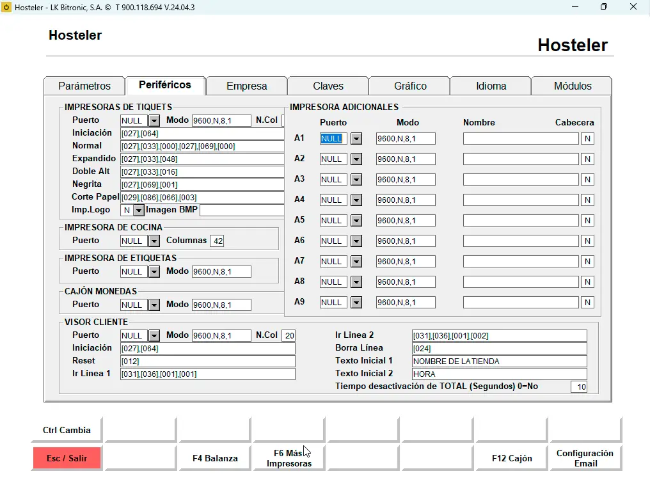
Task: Click the ticket printer Iniciación field
Action: pyautogui.click(x=202, y=134)
